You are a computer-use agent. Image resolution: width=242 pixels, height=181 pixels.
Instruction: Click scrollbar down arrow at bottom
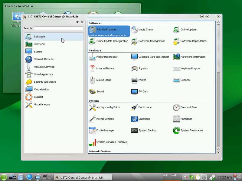(218, 152)
